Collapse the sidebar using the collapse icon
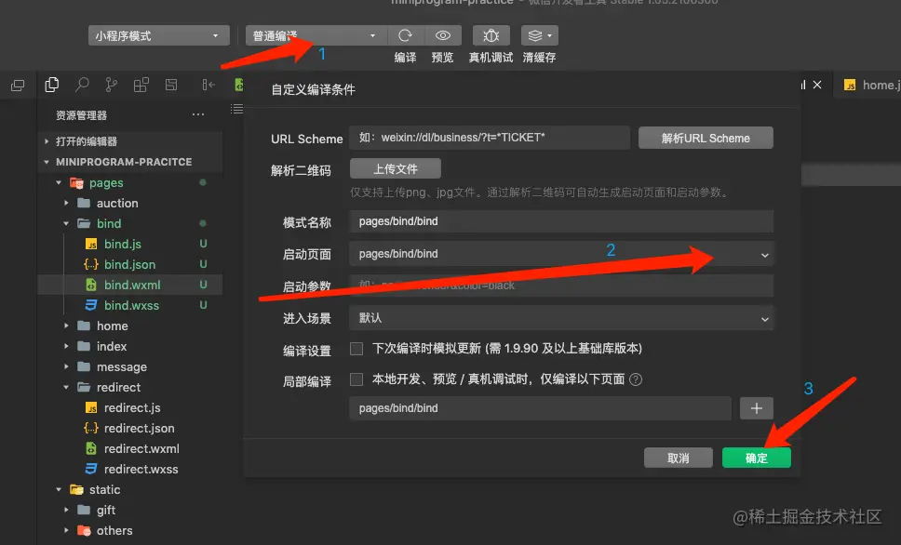 point(207,84)
